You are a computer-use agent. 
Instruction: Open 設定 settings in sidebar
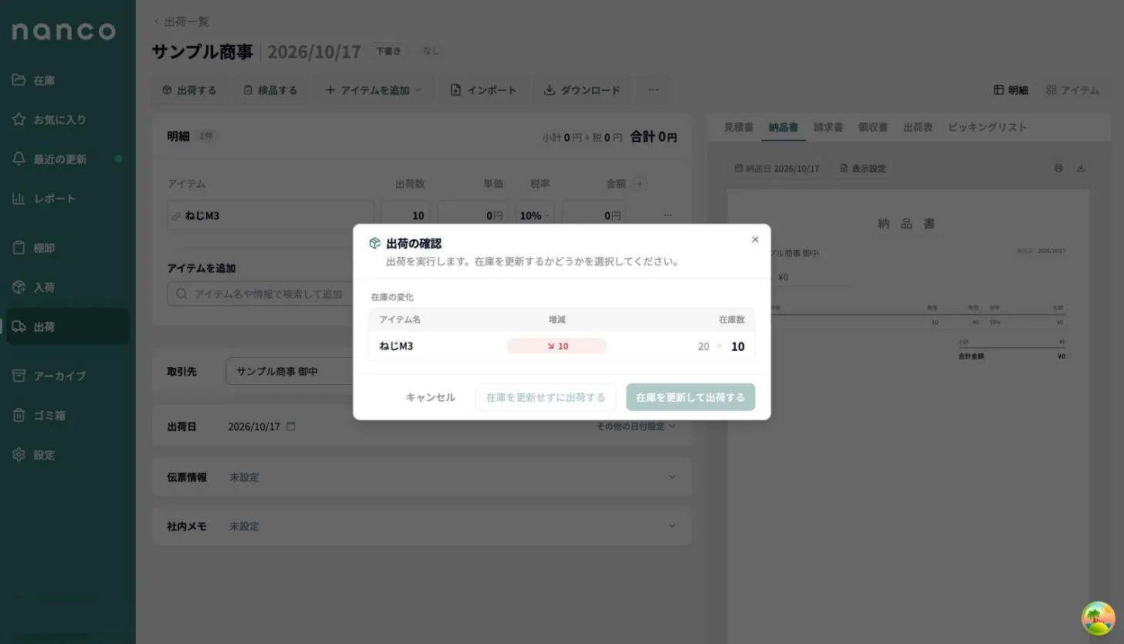click(x=67, y=455)
